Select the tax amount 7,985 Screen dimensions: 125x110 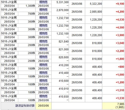(121, 104)
